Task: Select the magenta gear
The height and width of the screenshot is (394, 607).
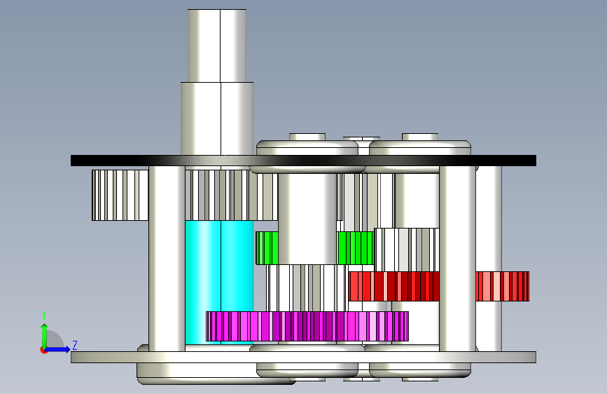Action: [307, 326]
